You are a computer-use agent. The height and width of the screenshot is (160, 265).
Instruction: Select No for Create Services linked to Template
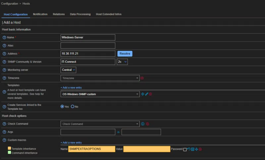(73, 106)
